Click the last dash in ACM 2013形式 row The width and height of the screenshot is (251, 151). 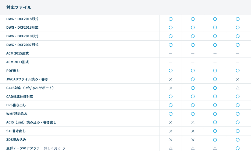pos(238,62)
